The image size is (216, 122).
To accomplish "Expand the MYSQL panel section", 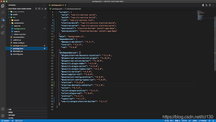I will point(11,118).
